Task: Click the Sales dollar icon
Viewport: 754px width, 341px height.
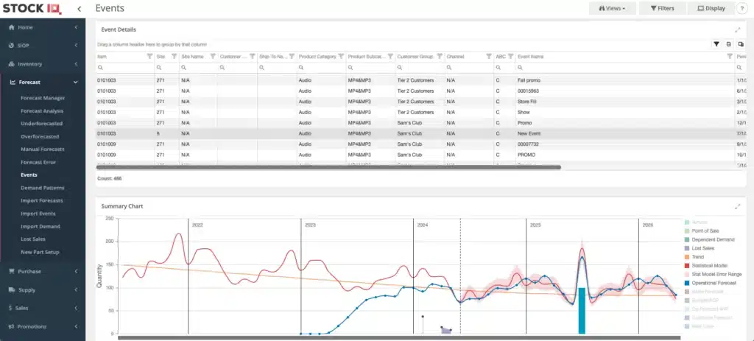Action: pos(10,308)
